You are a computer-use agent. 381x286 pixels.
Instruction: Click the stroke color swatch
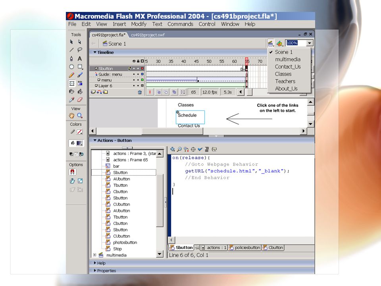pyautogui.click(x=79, y=132)
